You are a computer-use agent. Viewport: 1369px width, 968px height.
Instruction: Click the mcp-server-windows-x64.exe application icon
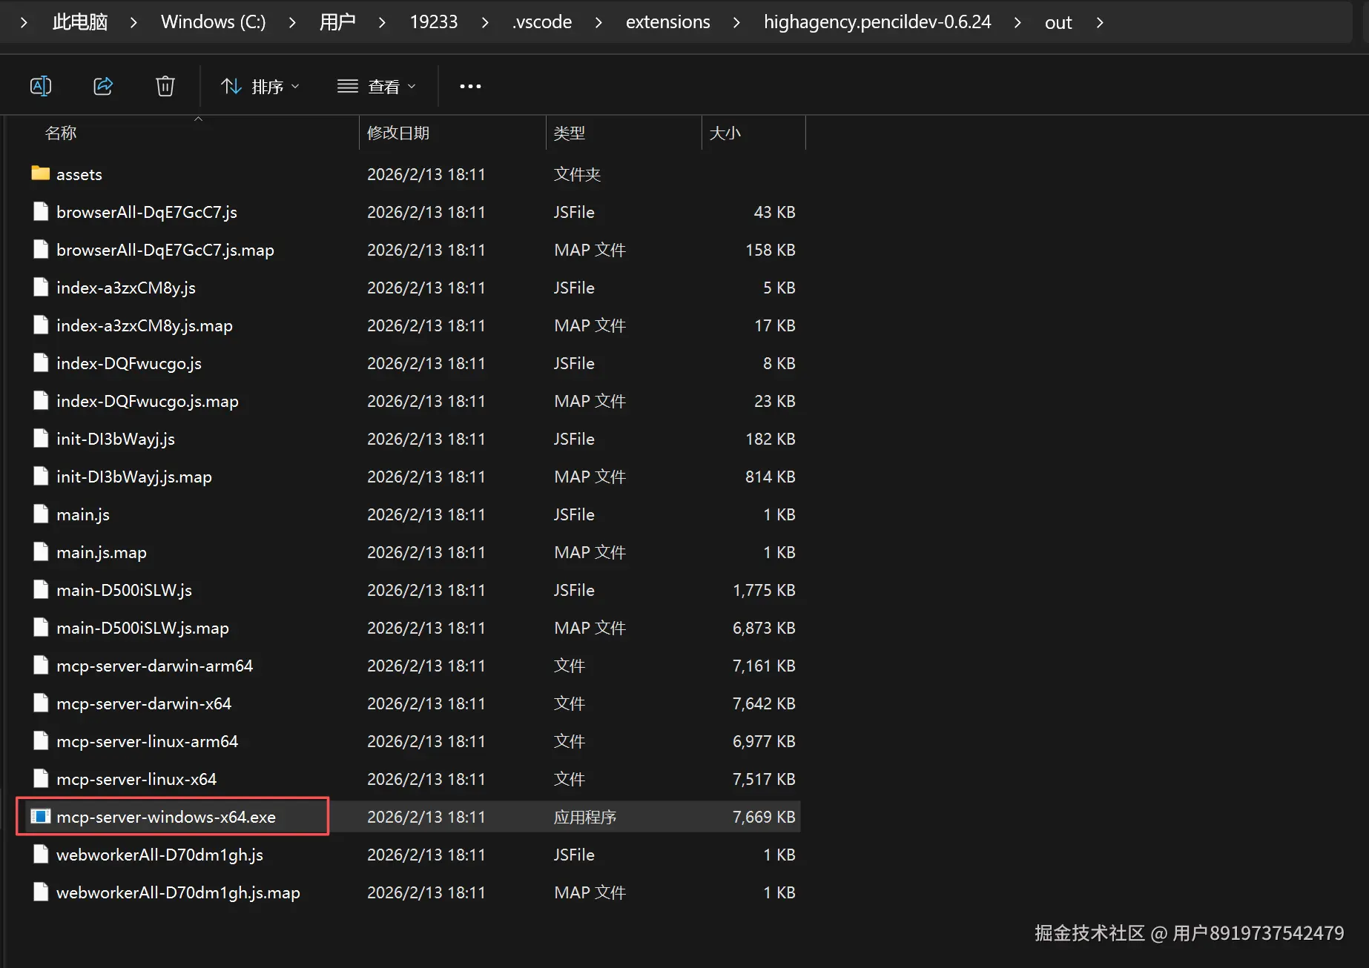click(x=41, y=817)
